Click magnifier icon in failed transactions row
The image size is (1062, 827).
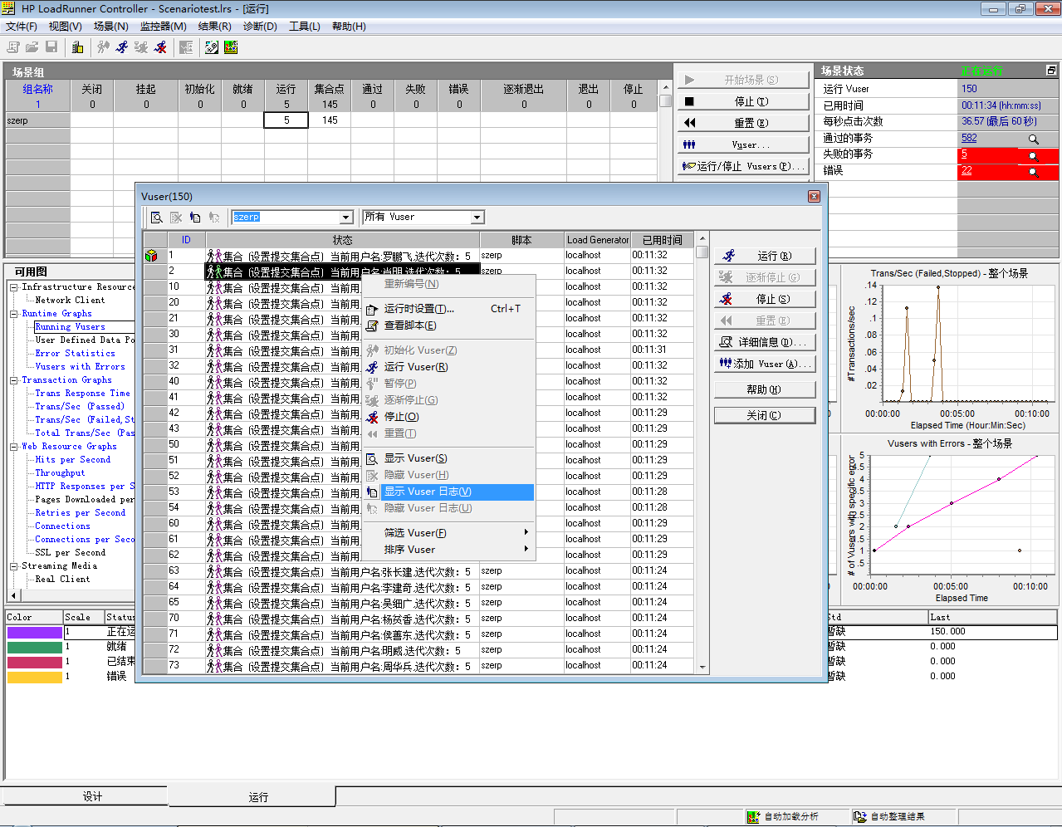(x=1033, y=155)
